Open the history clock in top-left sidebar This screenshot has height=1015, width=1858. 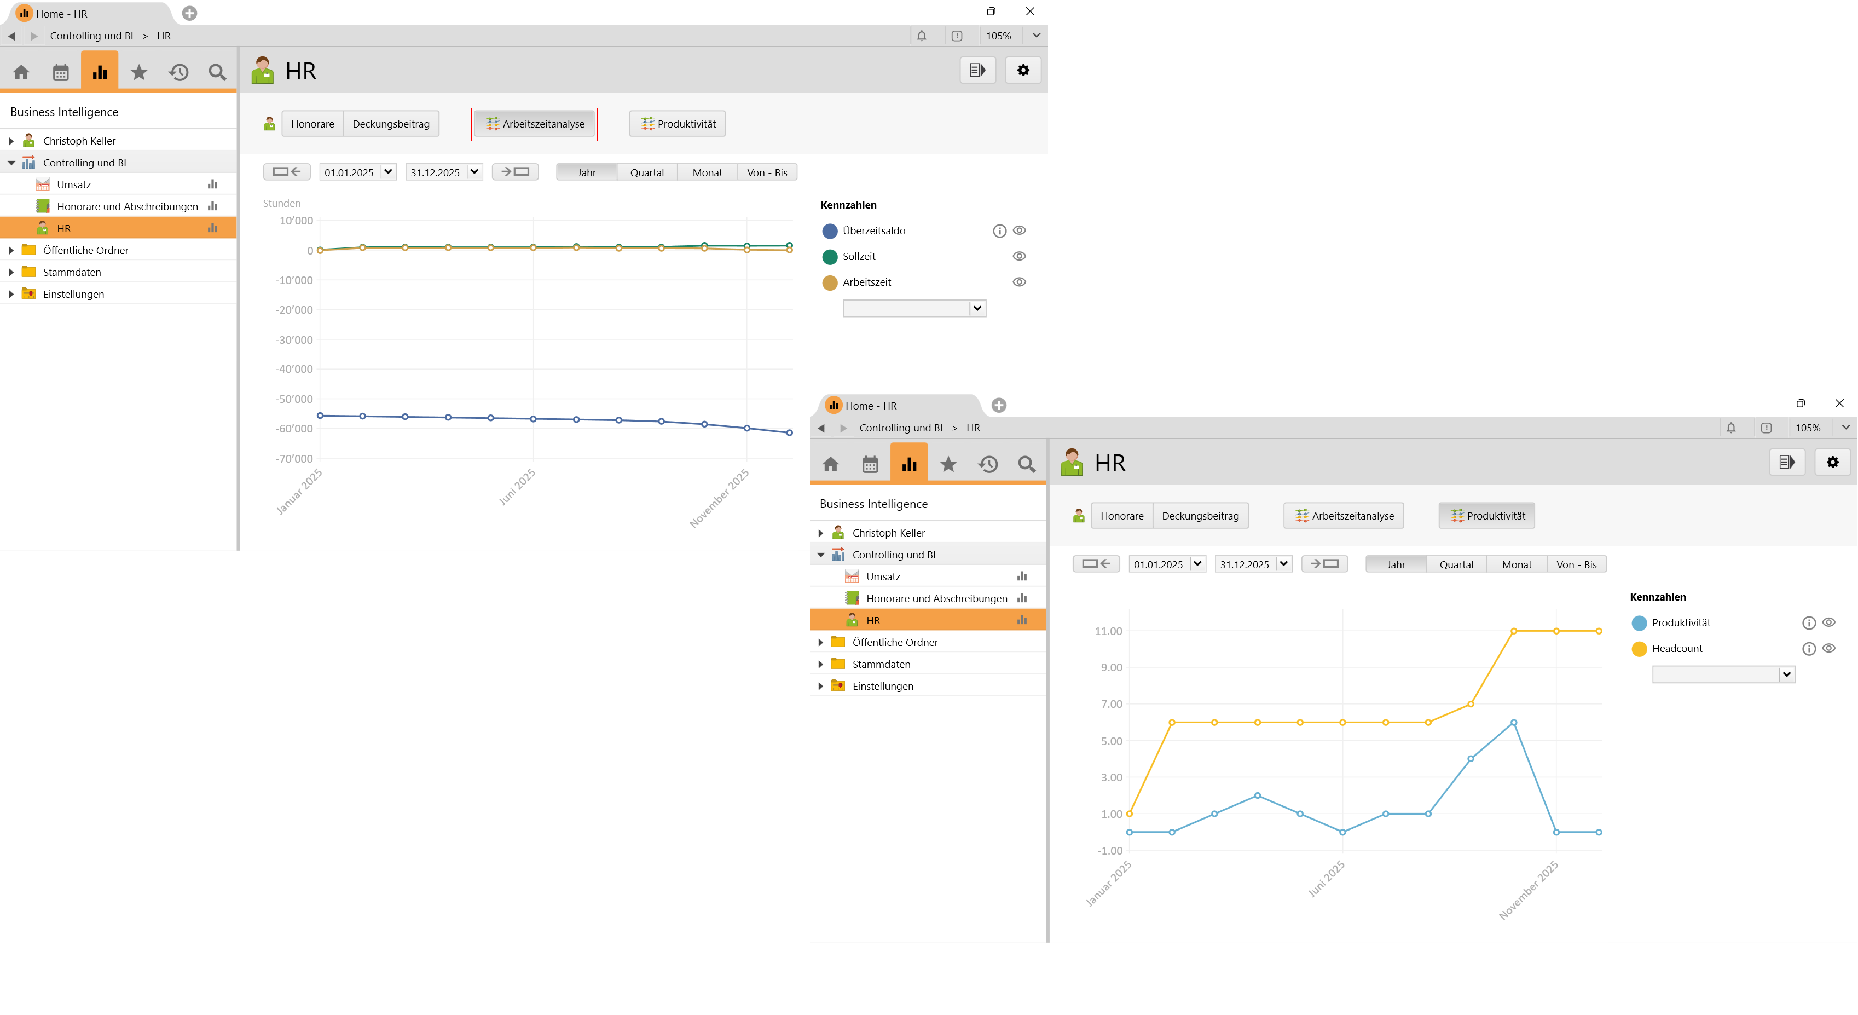[178, 72]
